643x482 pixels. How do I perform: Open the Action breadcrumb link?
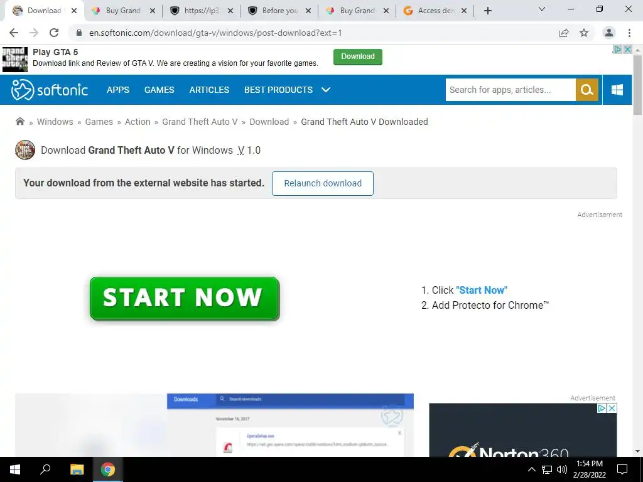tap(138, 122)
